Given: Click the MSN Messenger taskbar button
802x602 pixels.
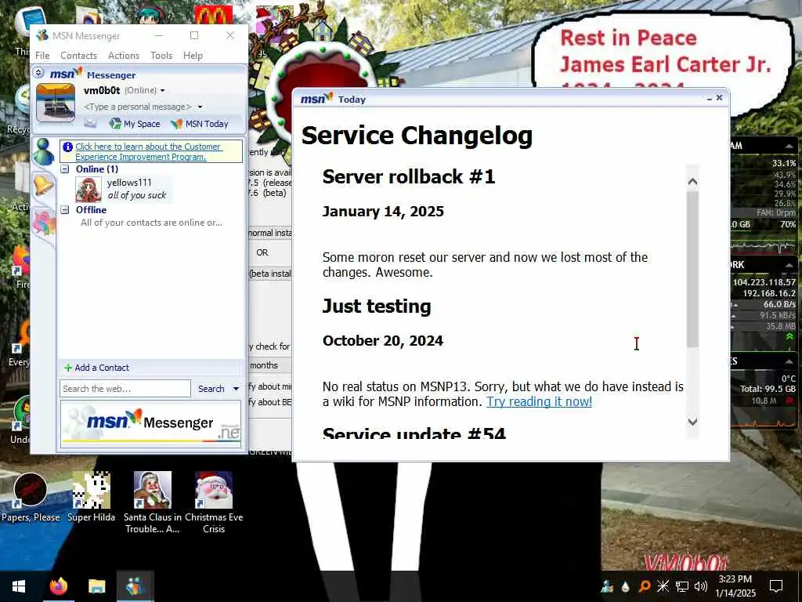Looking at the screenshot, I should tap(135, 586).
